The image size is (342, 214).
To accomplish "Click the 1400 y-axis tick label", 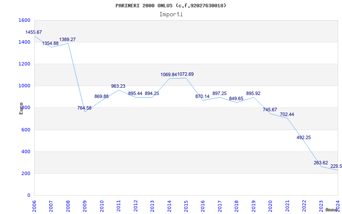I will coord(25,42).
